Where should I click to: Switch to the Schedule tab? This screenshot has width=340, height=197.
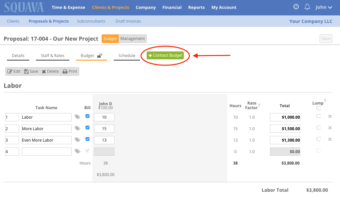127,56
